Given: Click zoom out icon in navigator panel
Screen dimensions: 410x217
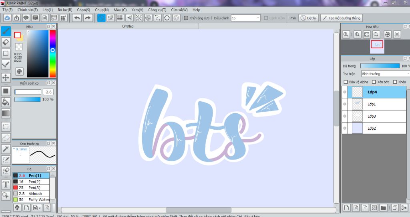Looking at the screenshot, I should pyautogui.click(x=376, y=34).
